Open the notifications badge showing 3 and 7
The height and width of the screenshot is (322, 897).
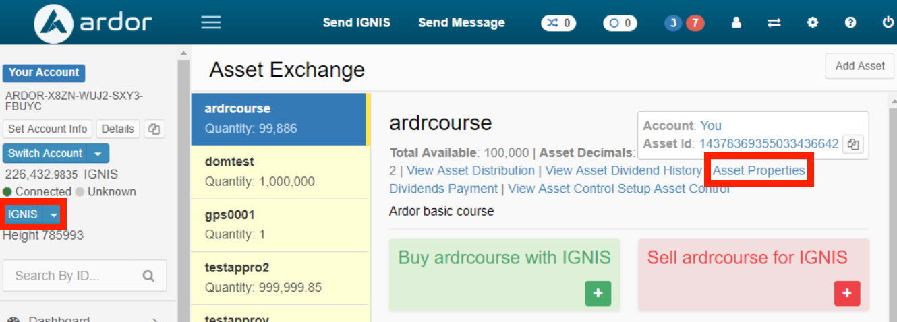coord(684,23)
